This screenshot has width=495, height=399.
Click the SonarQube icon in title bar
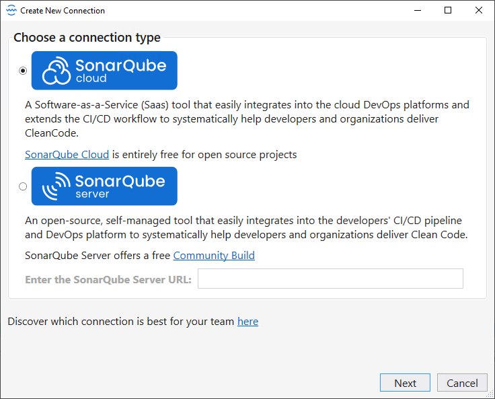click(x=11, y=10)
